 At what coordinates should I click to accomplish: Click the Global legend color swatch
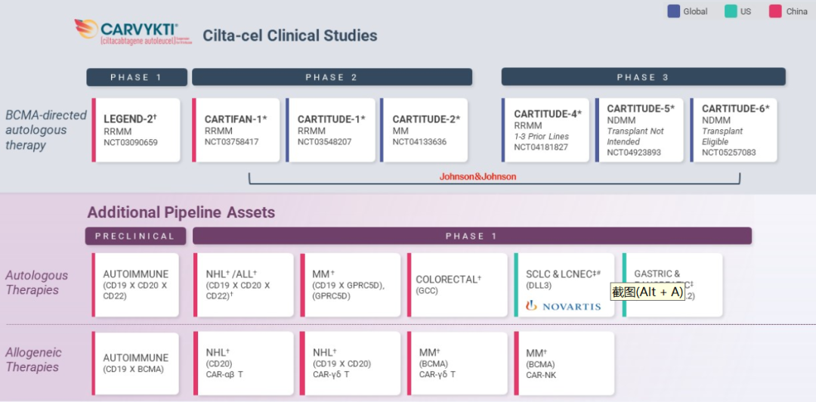point(673,11)
